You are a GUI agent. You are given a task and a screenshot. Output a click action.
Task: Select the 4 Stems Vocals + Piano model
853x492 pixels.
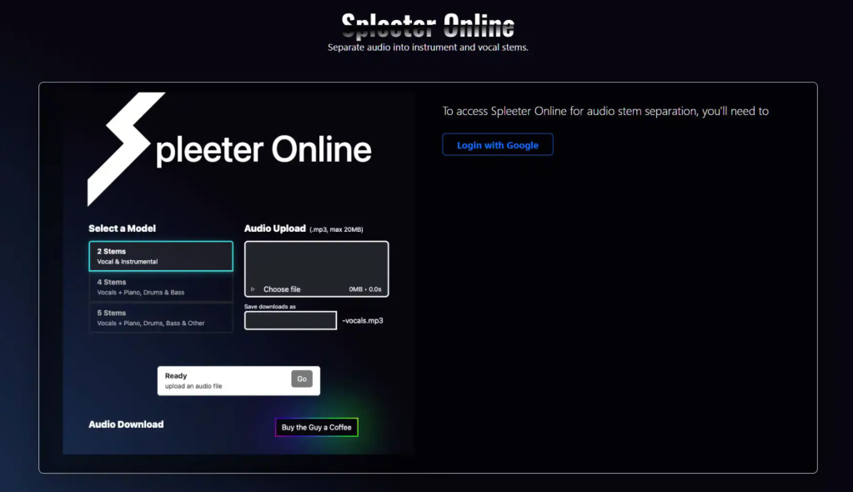[160, 286]
